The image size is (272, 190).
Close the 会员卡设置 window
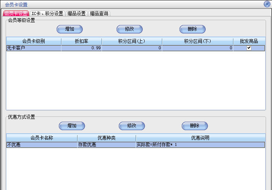267,4
